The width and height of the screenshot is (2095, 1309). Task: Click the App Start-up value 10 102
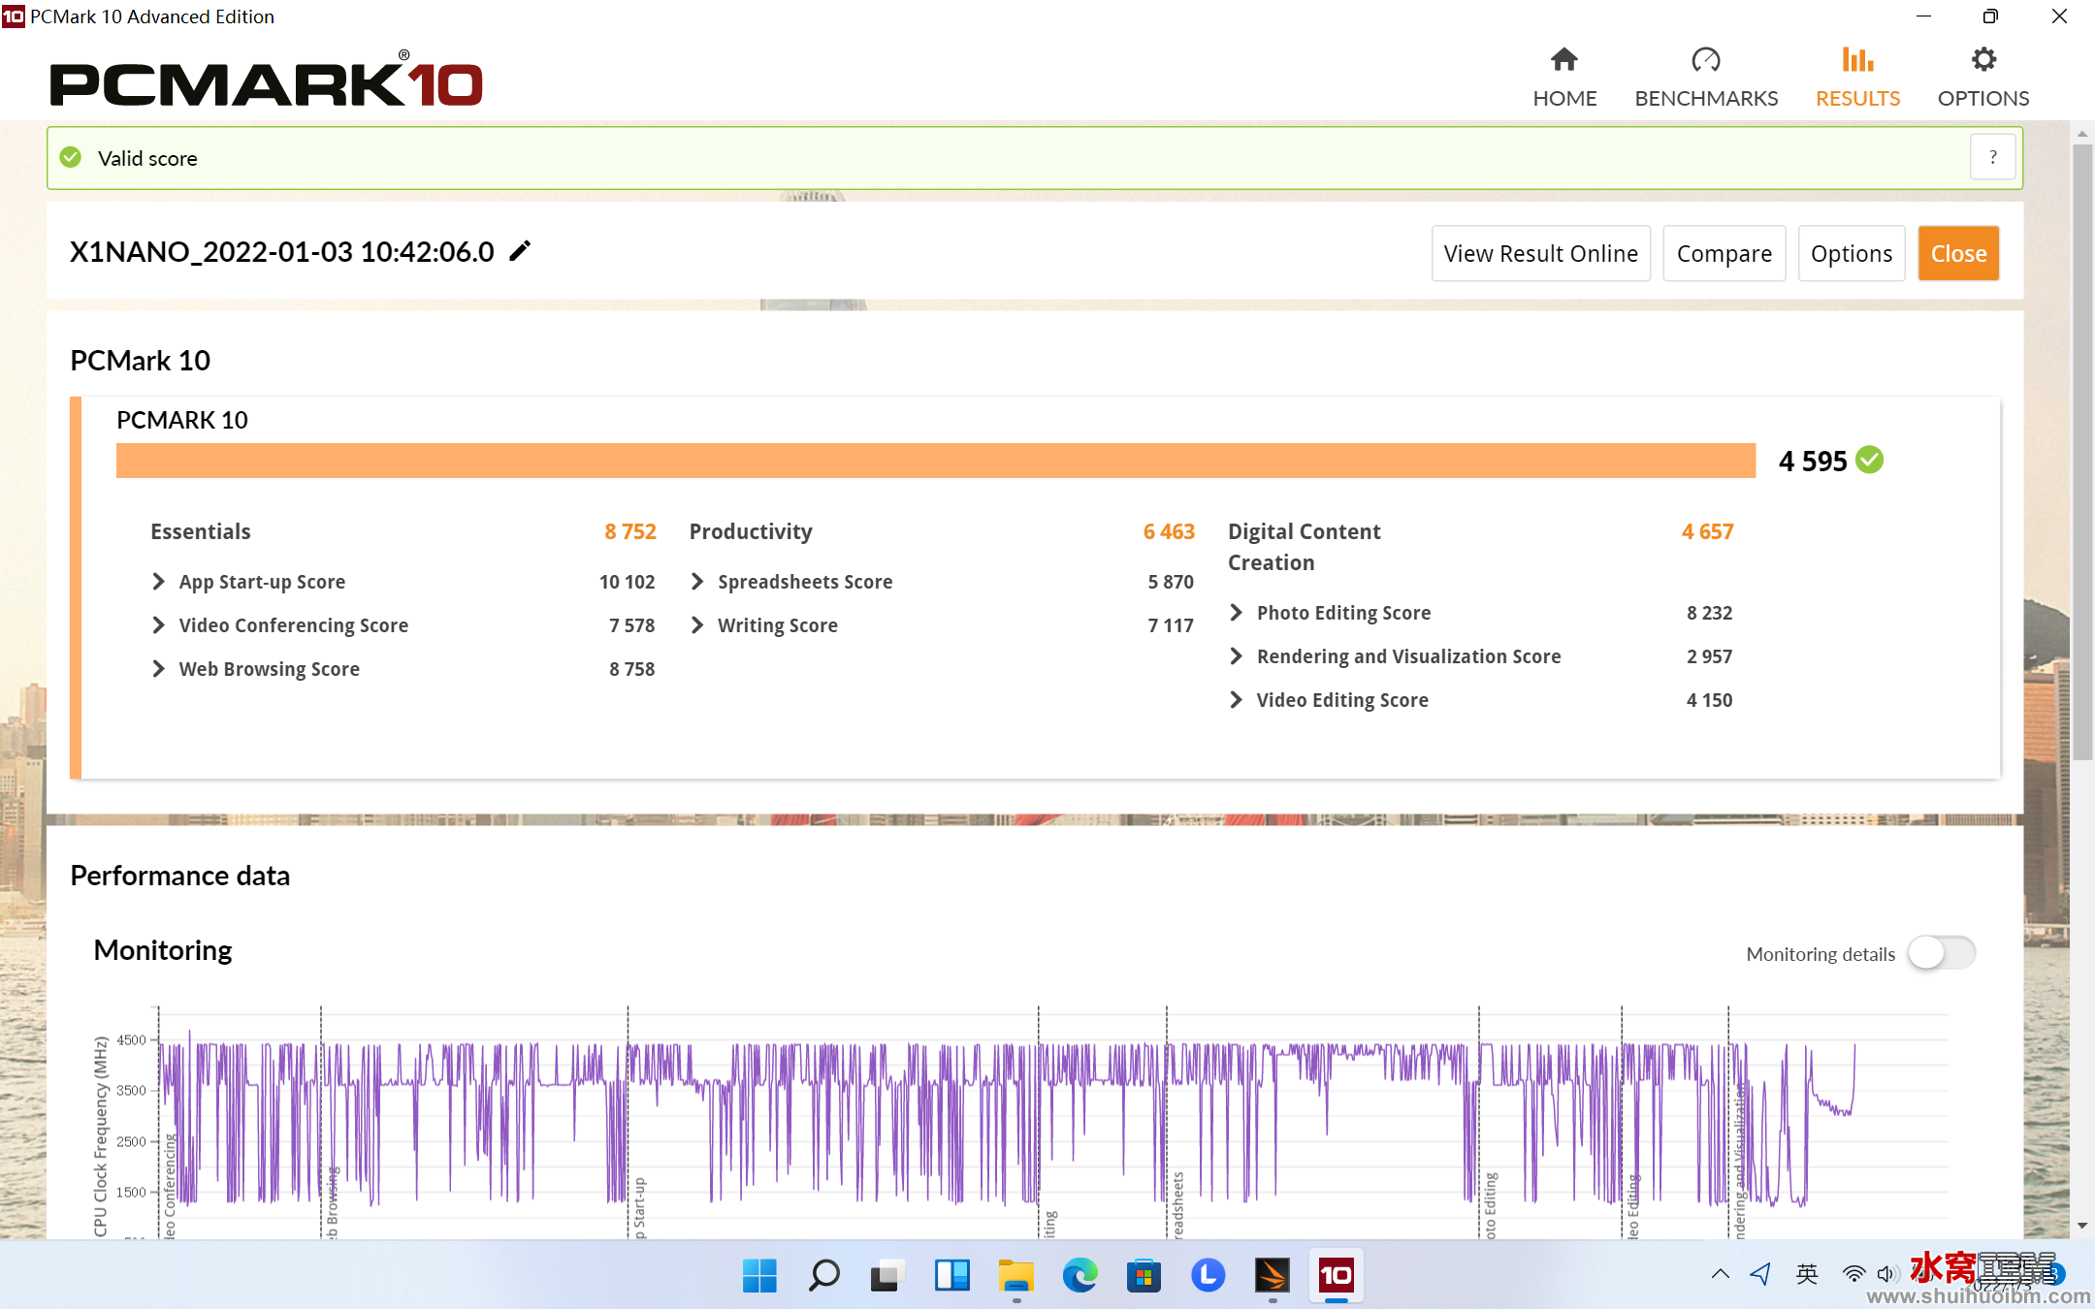[x=627, y=582]
